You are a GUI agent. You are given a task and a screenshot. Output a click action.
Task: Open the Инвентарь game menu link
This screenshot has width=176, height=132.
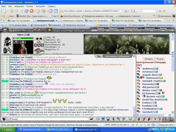click(x=102, y=31)
